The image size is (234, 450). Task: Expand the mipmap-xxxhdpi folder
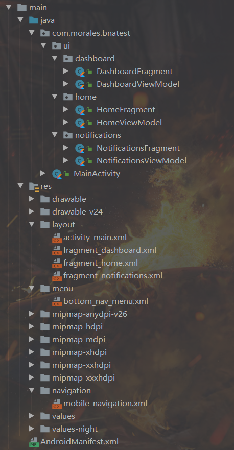click(32, 377)
